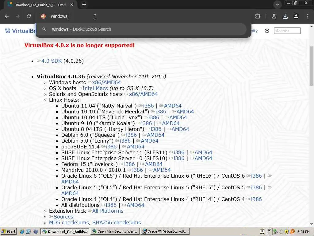Viewport: 314px width, 236px height.
Task: Close the Download_Old_Builds_4_0 tab
Action: point(72,5)
